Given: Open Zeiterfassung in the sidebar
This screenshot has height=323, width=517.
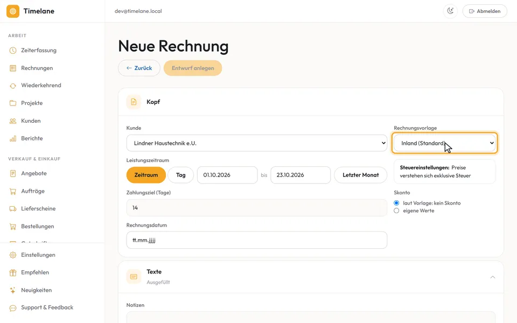Looking at the screenshot, I should point(39,51).
